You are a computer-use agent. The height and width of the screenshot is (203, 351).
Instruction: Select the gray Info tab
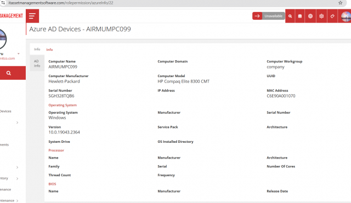pos(37,49)
